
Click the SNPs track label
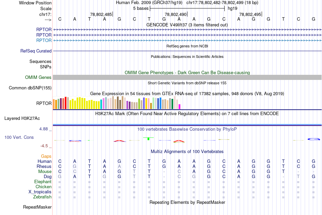pos(46,67)
